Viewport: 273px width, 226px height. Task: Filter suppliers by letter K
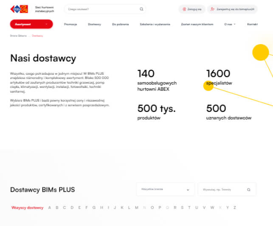coord(122,208)
